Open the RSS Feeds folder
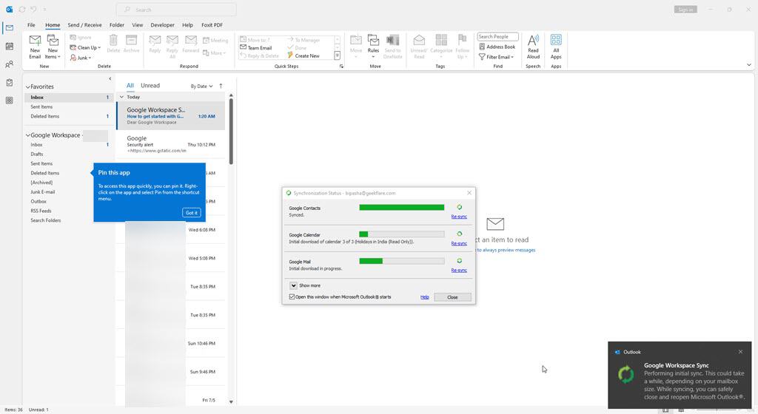Viewport: 758px width, 414px height. (41, 211)
